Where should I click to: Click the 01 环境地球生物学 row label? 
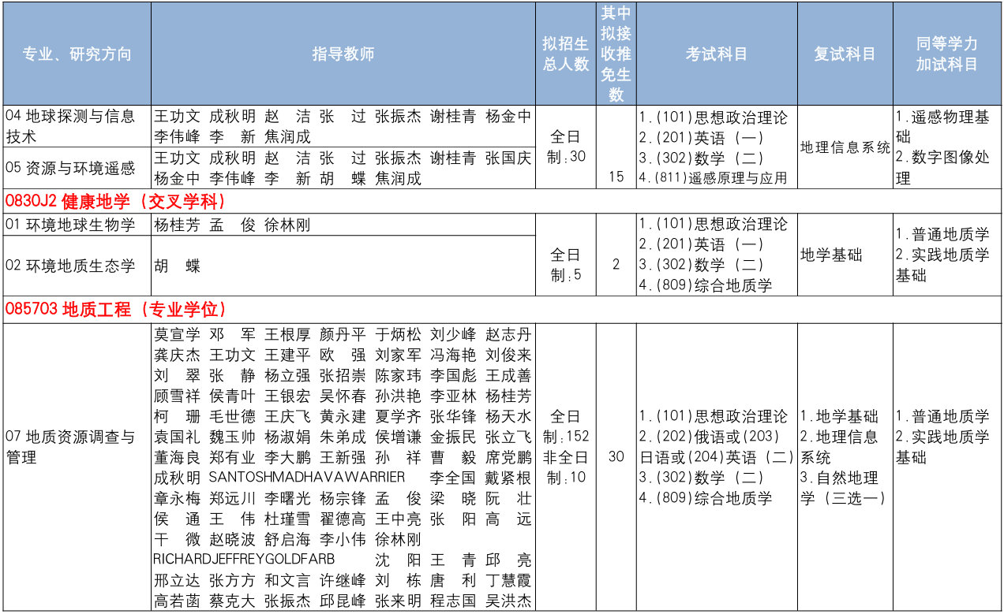coord(70,225)
